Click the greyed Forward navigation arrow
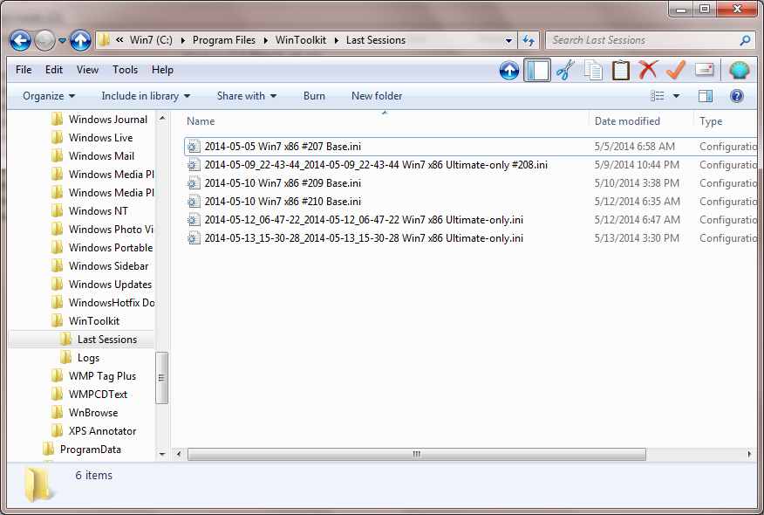764x515 pixels. coord(44,40)
